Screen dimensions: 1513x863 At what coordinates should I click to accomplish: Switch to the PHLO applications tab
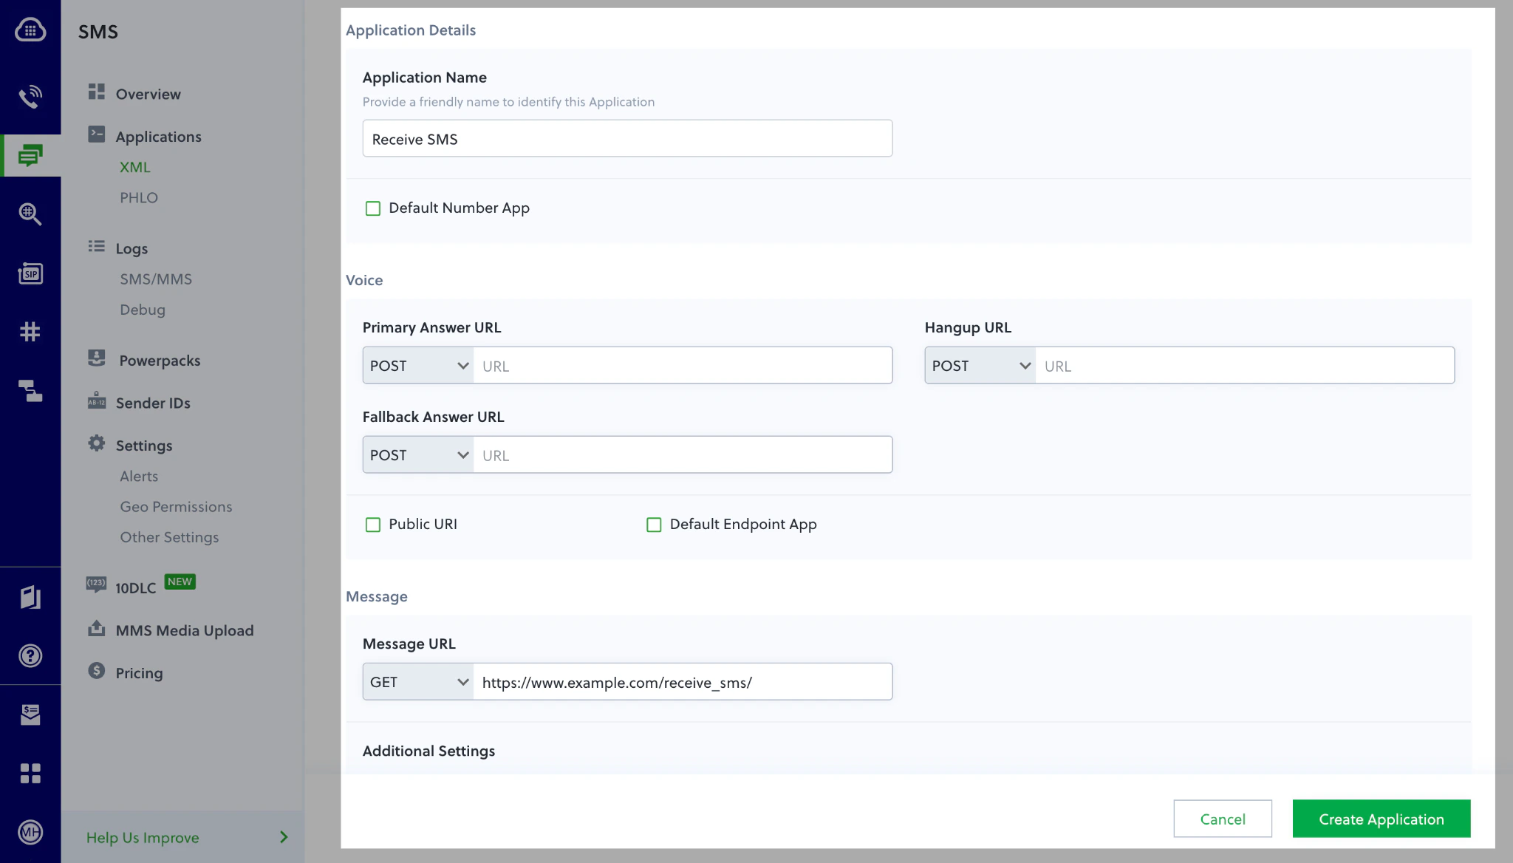[x=138, y=197]
